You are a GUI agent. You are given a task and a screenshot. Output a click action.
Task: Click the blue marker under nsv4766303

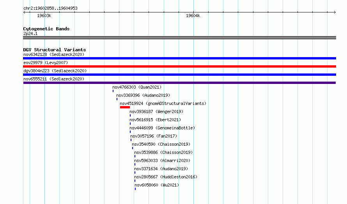[x=113, y=91]
